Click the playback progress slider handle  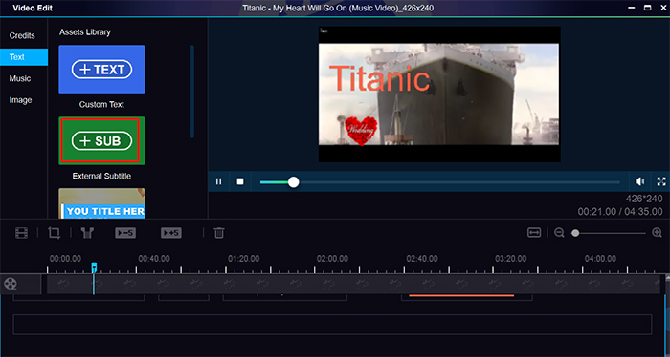coord(293,182)
